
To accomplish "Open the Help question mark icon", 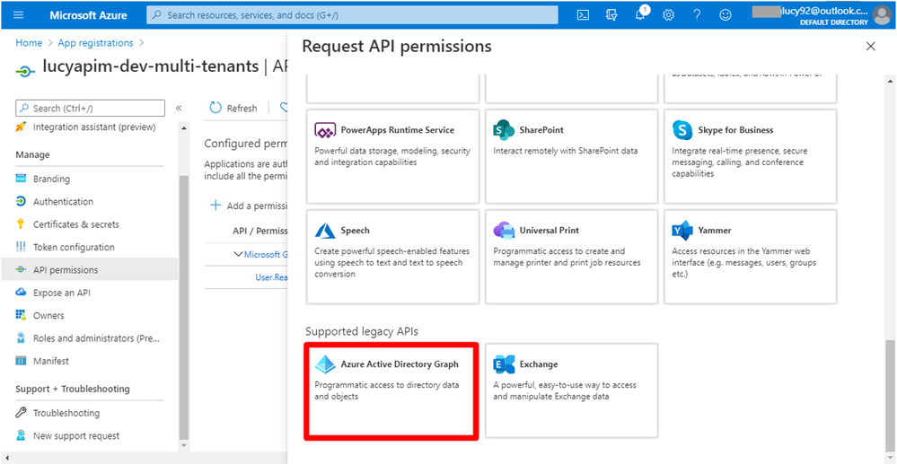I will point(697,15).
